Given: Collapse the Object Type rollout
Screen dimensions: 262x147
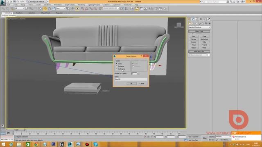Looking at the screenshot, I should click(x=199, y=31).
